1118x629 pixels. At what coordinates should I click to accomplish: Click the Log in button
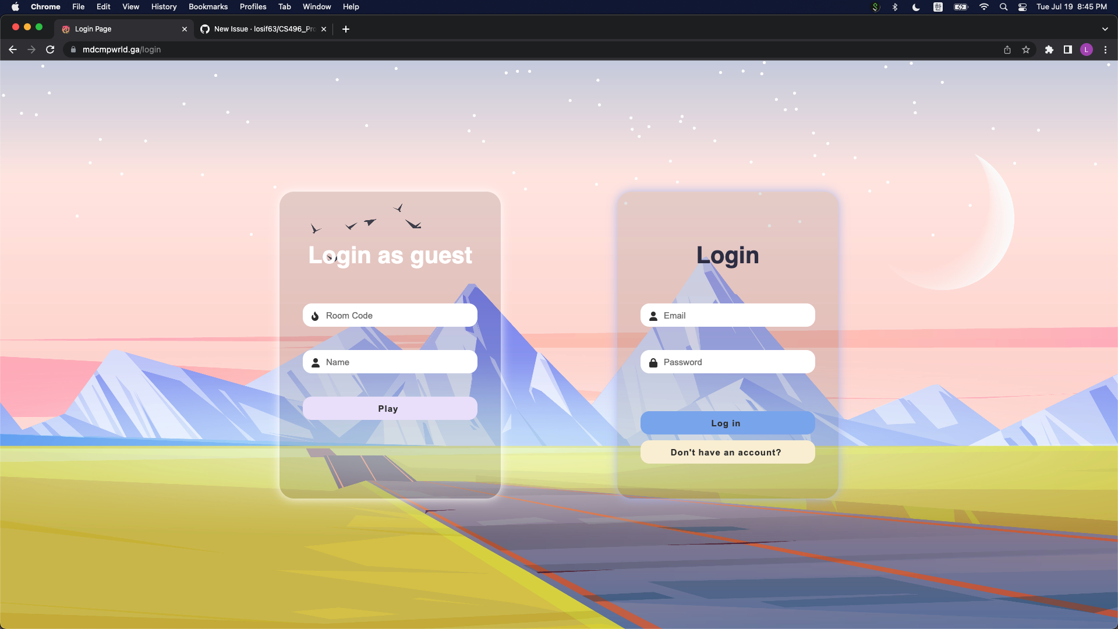tap(727, 423)
